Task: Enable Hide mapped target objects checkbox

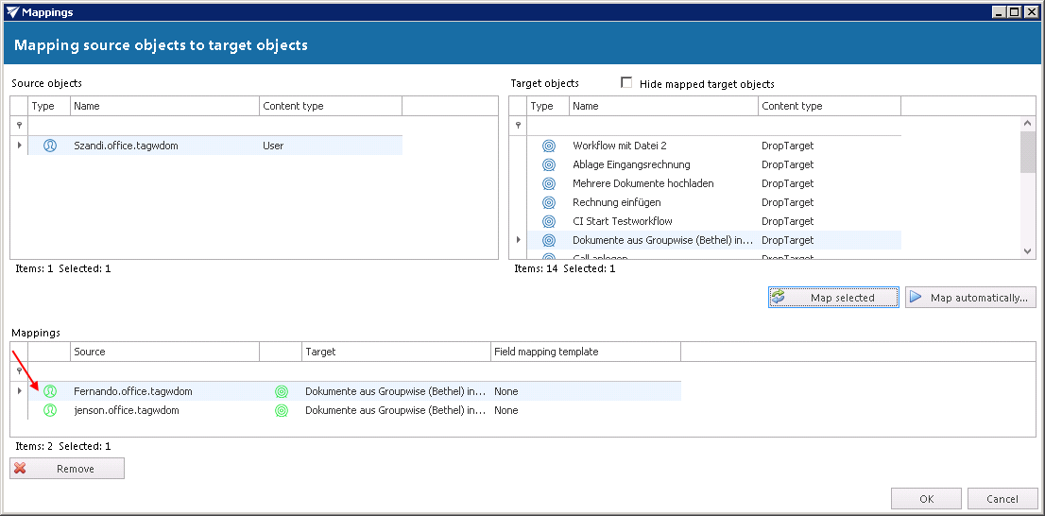Action: pos(626,83)
